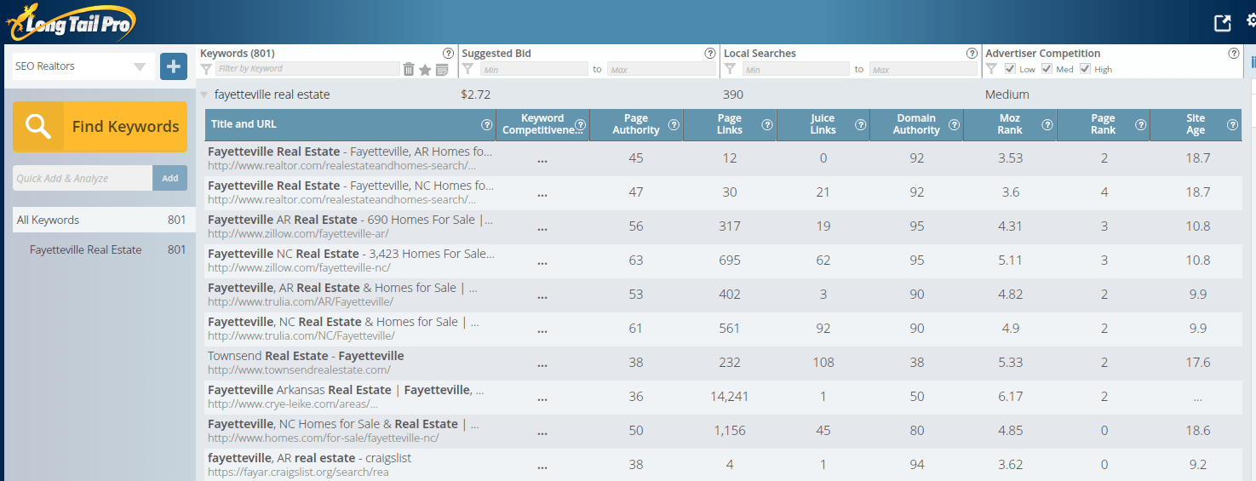Open help for Advertiser Competition
The height and width of the screenshot is (481, 1256).
(x=1234, y=53)
